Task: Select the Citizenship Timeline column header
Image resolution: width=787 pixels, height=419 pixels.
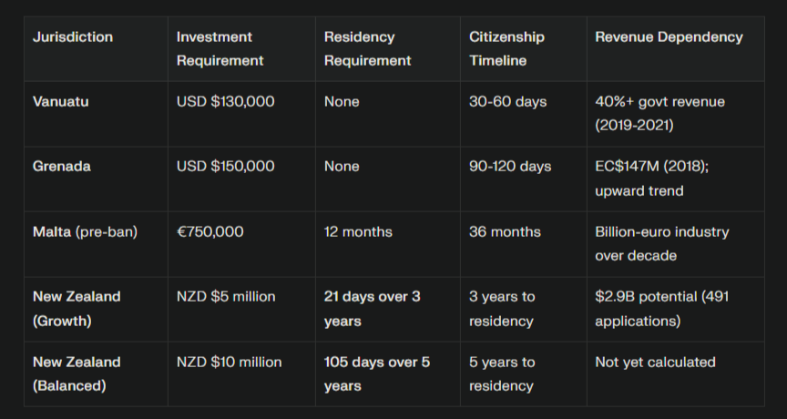Action: (x=506, y=49)
